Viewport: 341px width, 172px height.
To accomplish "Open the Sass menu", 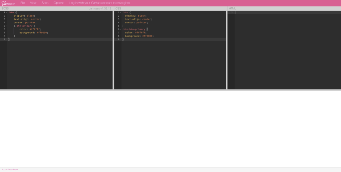I will [x=45, y=3].
